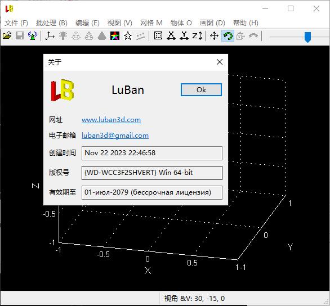Select the Z axis view icon
Image resolution: width=330 pixels, height=306 pixels.
[197, 36]
